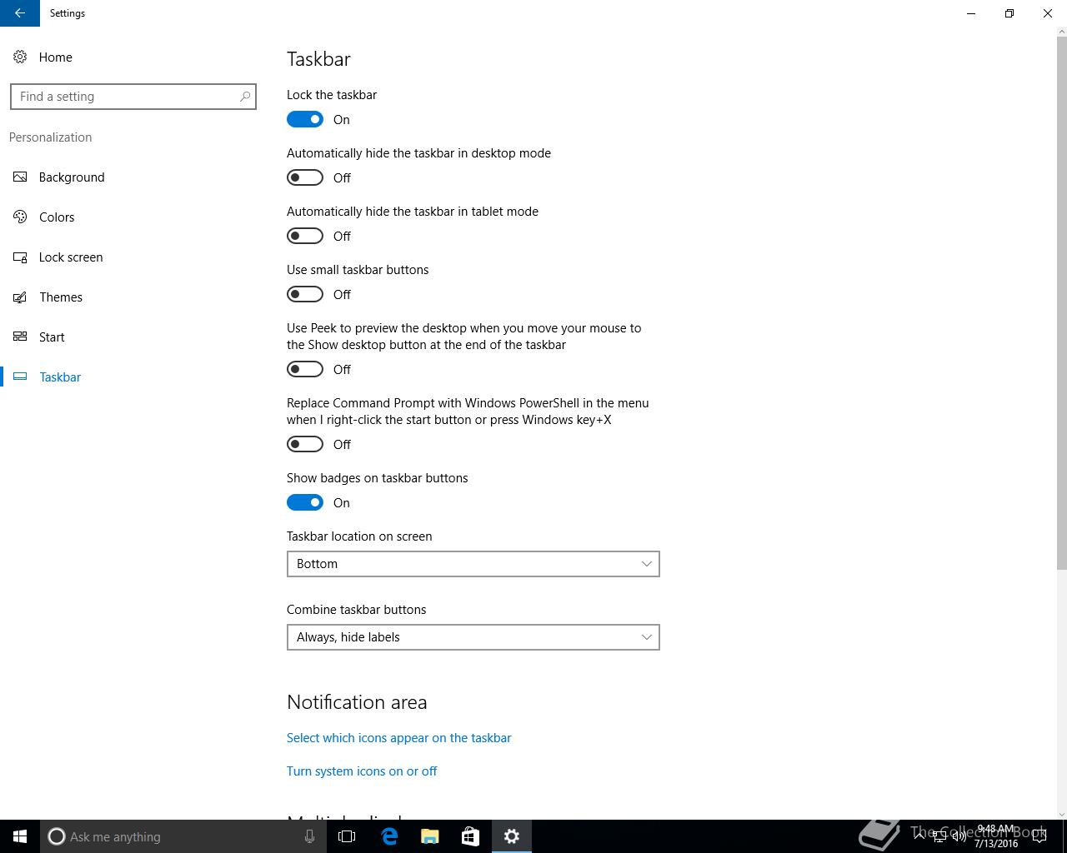The height and width of the screenshot is (853, 1067).
Task: Select the Background picture icon
Action: click(20, 177)
